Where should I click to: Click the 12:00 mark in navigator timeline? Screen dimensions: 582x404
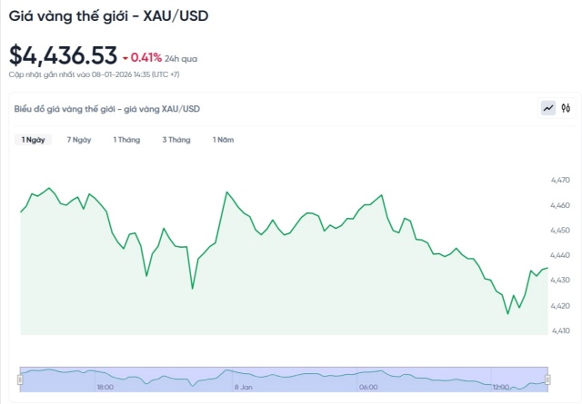[x=502, y=387]
